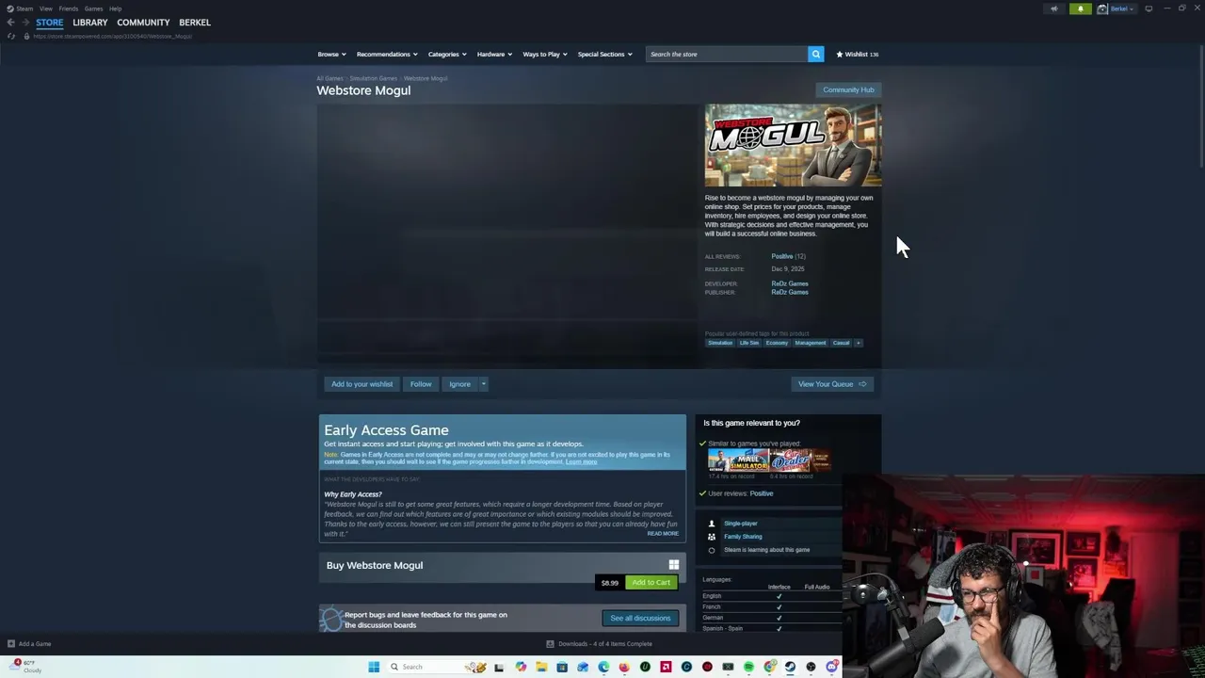Open the ReDz Games developer link

click(x=790, y=283)
